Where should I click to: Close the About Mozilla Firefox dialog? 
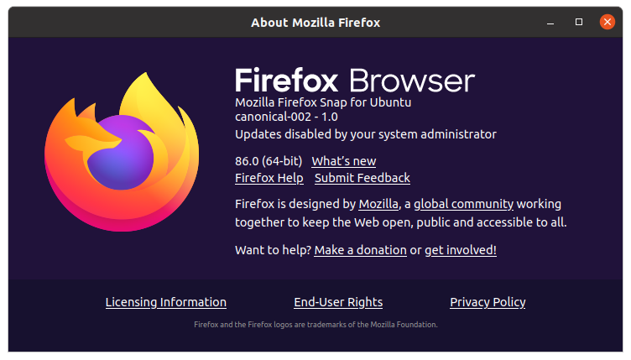click(x=605, y=22)
